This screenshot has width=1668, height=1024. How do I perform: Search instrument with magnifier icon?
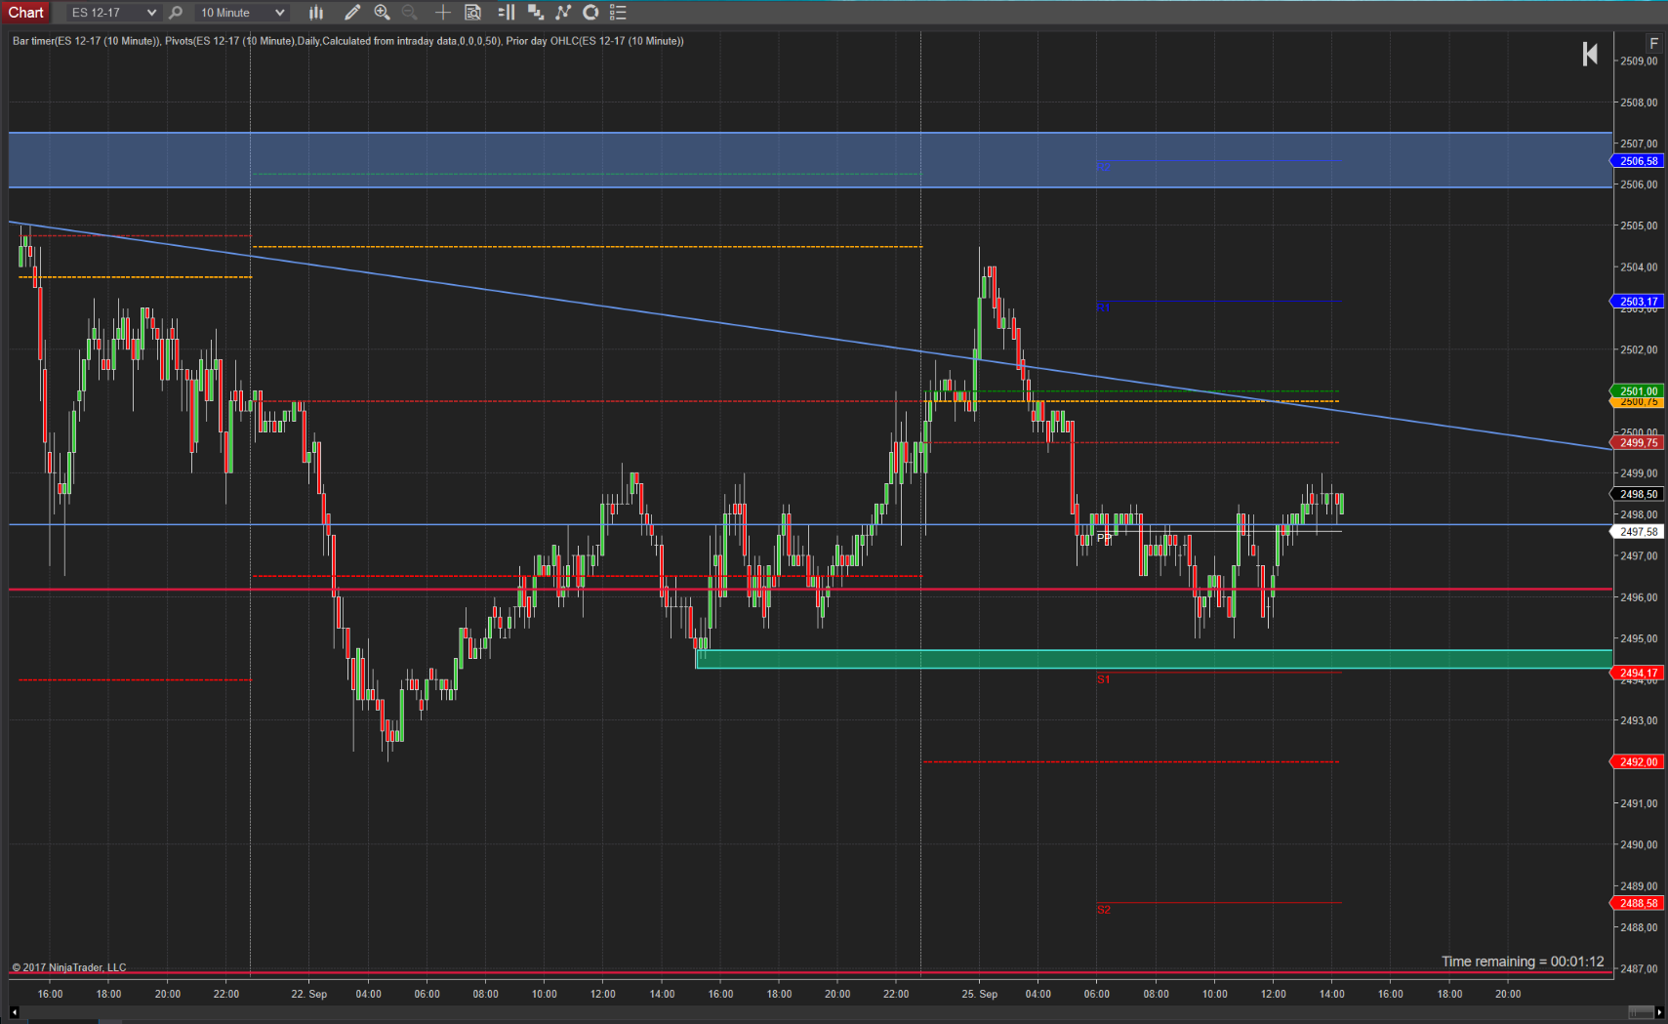click(x=176, y=13)
